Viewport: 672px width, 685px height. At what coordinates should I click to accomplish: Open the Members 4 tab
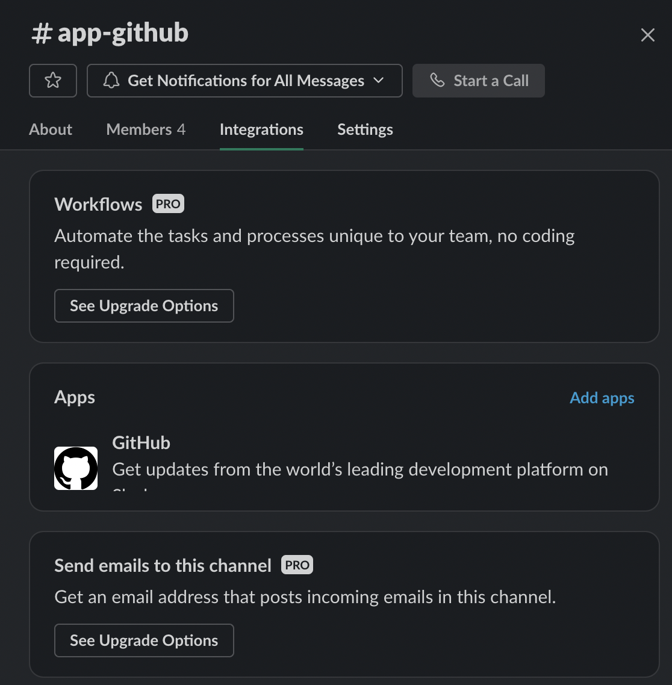coord(146,129)
